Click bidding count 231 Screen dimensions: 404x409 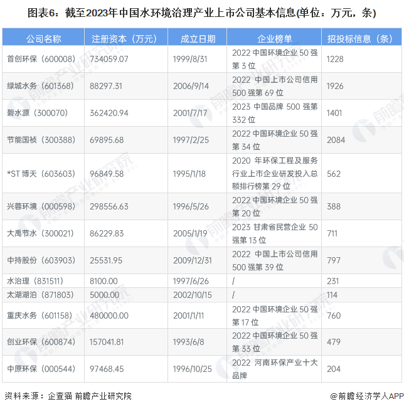tap(332, 281)
